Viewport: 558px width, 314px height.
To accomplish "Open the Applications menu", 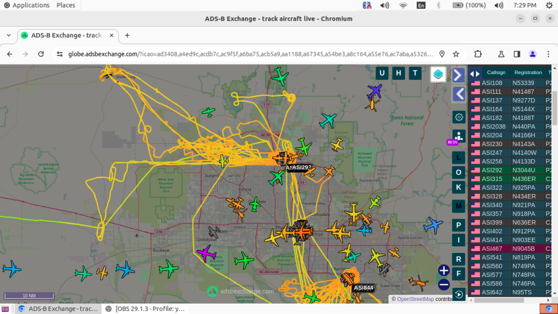I will [x=27, y=5].
